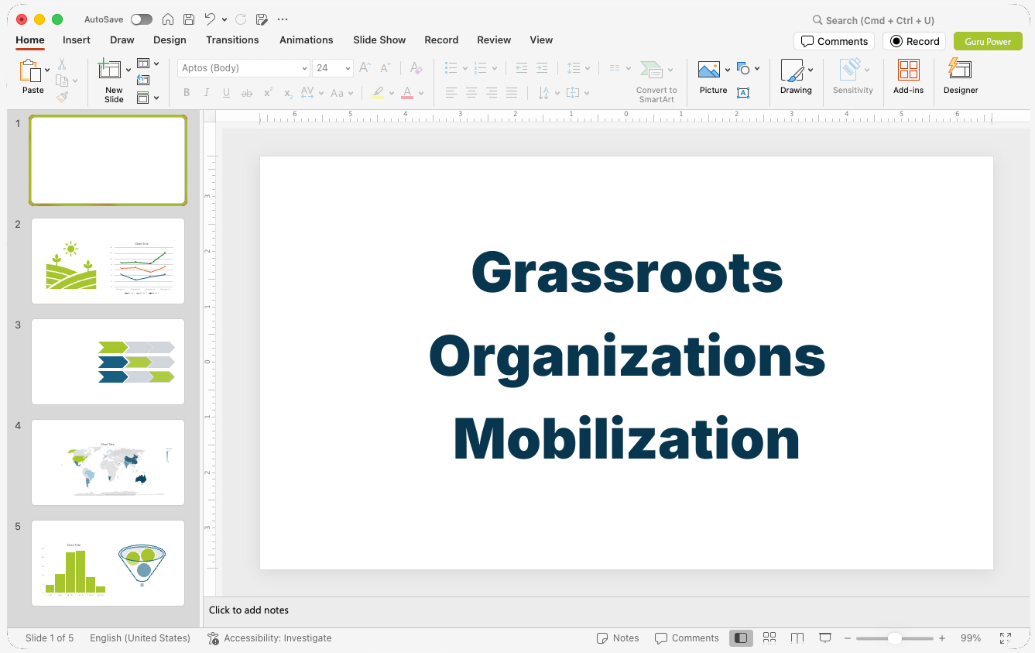
Task: Decrease font size with smaller A icon
Action: tap(385, 68)
